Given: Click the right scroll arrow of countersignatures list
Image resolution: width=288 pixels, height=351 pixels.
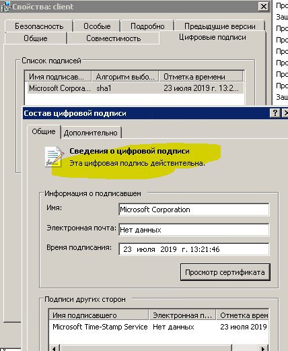Looking at the screenshot, I should click(x=263, y=348).
